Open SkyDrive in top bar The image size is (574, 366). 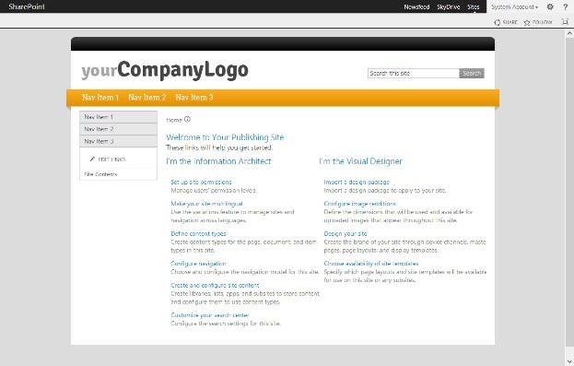tap(448, 7)
